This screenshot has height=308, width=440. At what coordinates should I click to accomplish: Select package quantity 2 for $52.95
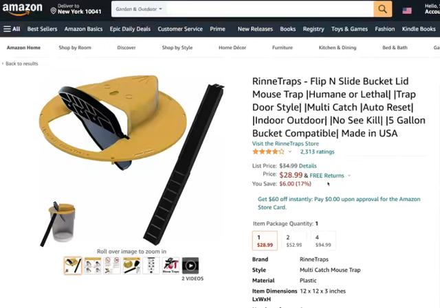click(294, 241)
